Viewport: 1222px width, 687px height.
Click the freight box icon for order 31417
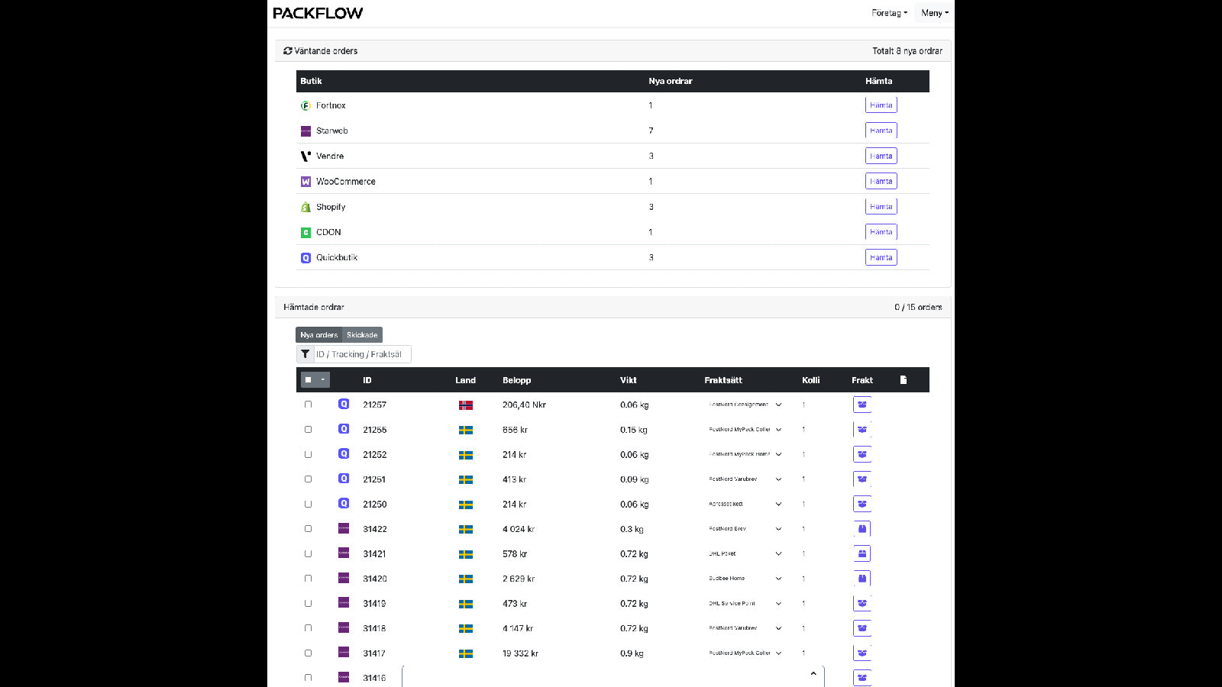click(862, 653)
